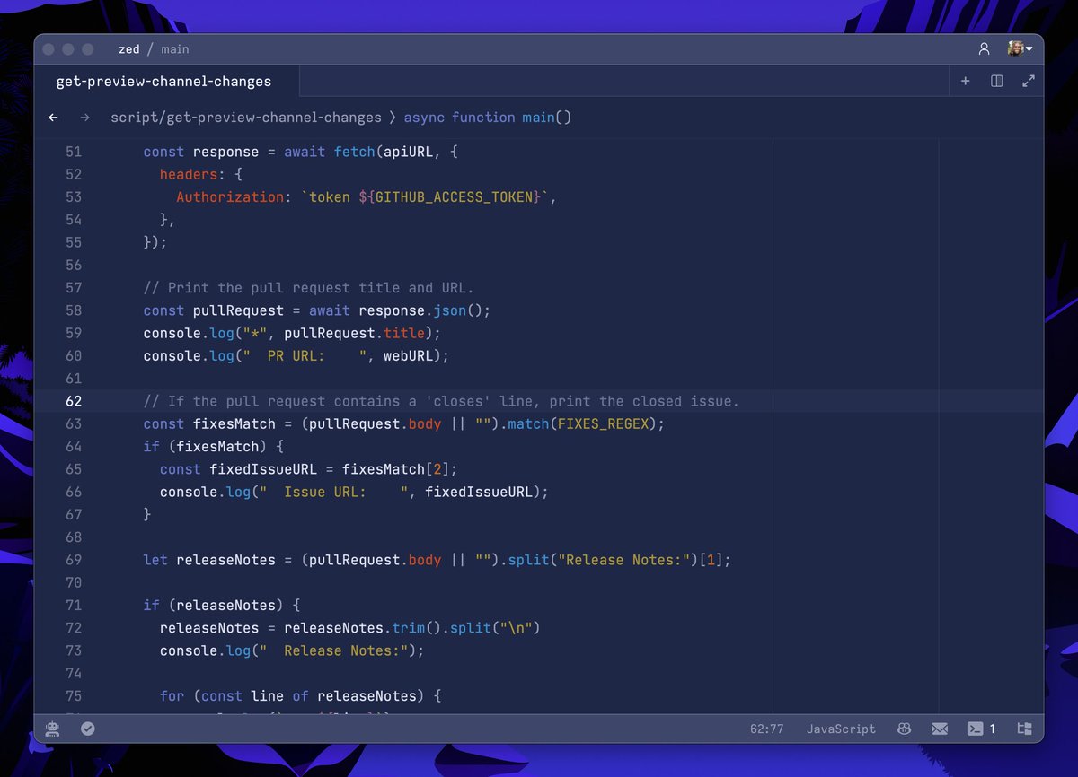Click the 'Print the pull request title' comment
The width and height of the screenshot is (1078, 777).
click(x=308, y=288)
